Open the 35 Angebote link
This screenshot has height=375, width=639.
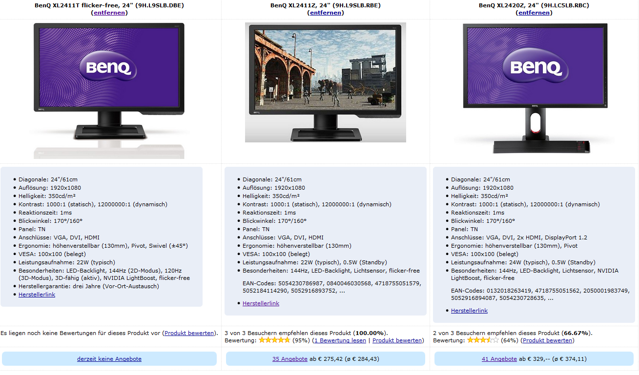(x=290, y=359)
